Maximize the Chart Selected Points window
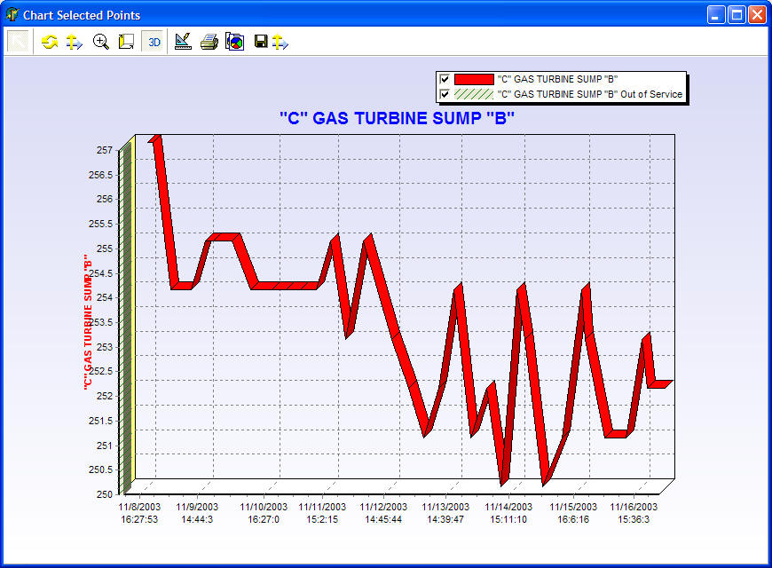This screenshot has width=772, height=568. [737, 15]
